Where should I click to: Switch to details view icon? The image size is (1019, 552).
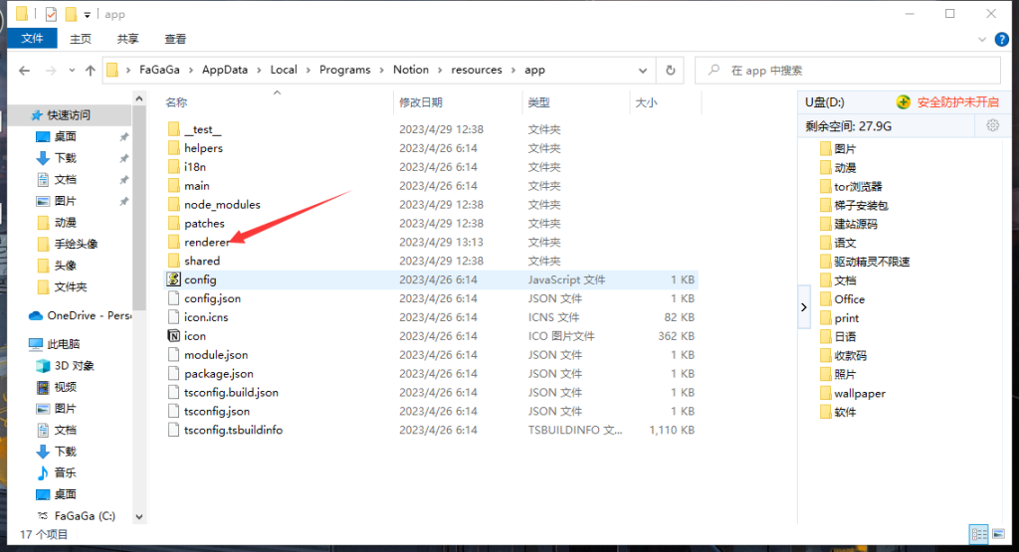[979, 534]
